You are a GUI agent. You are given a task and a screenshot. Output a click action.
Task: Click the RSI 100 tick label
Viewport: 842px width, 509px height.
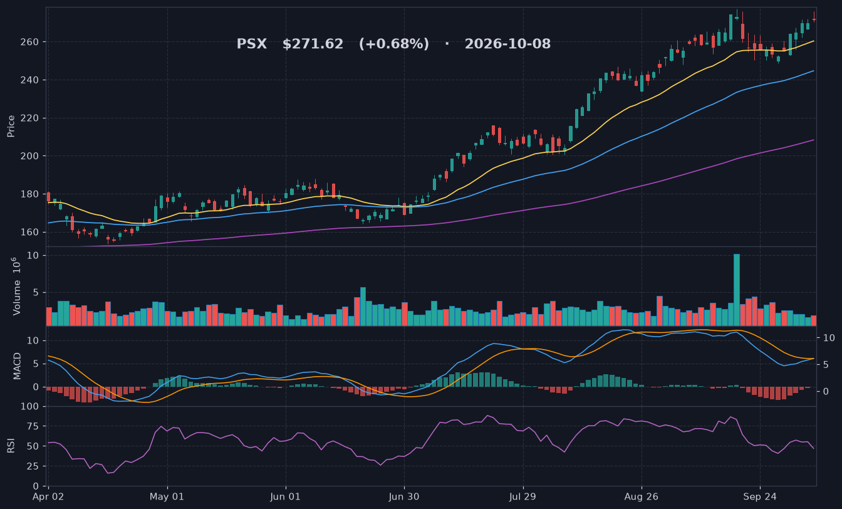(x=29, y=407)
